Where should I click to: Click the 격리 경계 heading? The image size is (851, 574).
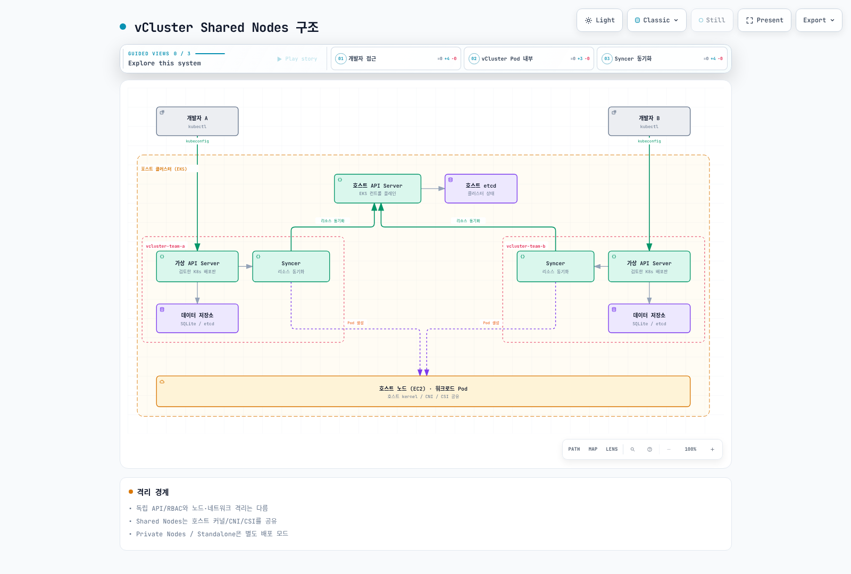(153, 492)
